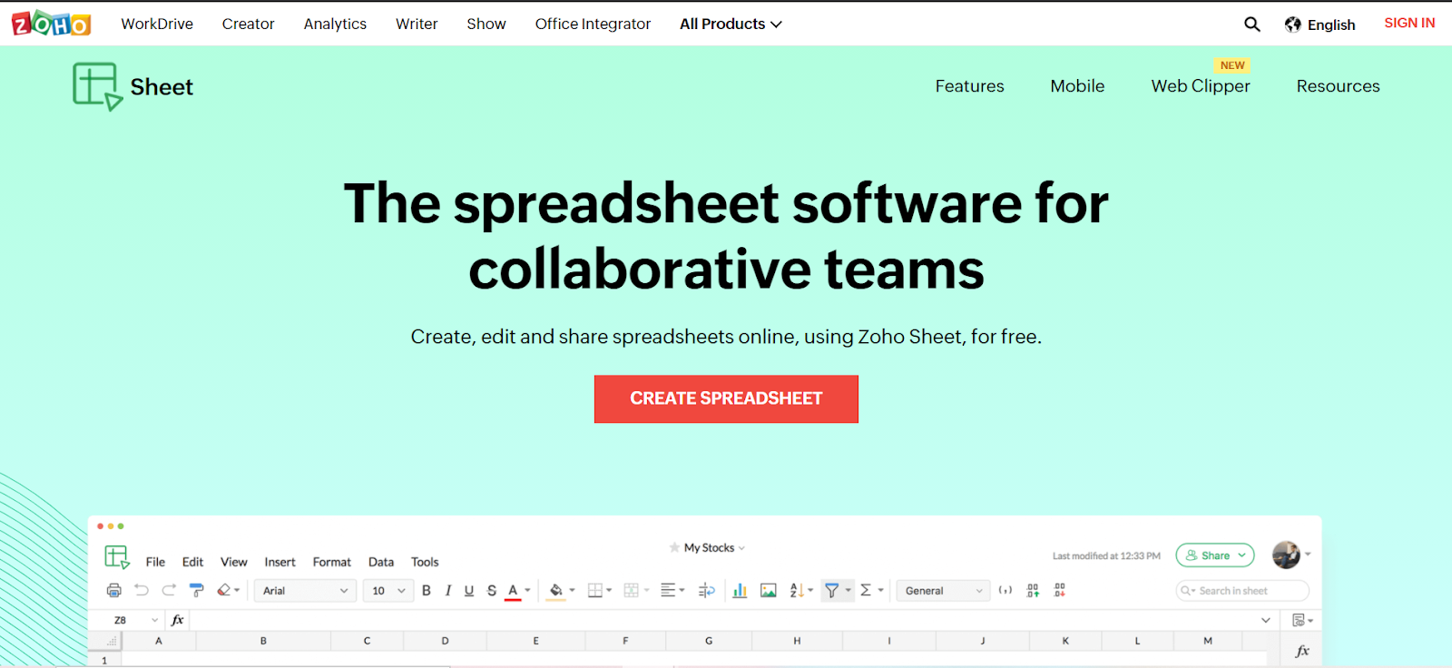The image size is (1452, 668).
Task: Click the wrap text icon
Action: (x=707, y=591)
